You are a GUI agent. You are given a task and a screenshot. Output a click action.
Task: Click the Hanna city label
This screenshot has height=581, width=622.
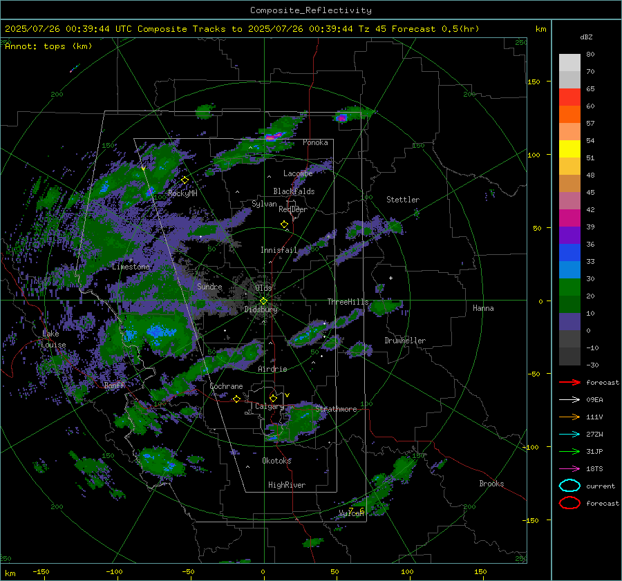(483, 308)
